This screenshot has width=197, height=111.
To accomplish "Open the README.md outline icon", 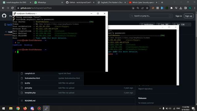I will pos(22,101).
